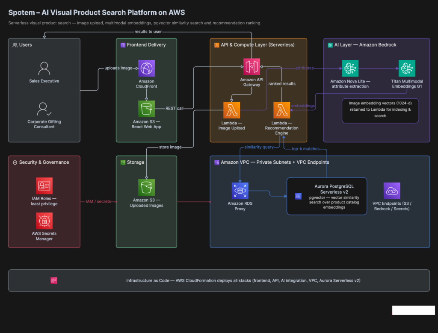Click the AI Layer Bedrock header icon
The height and width of the screenshot is (333, 438).
tap(330, 45)
